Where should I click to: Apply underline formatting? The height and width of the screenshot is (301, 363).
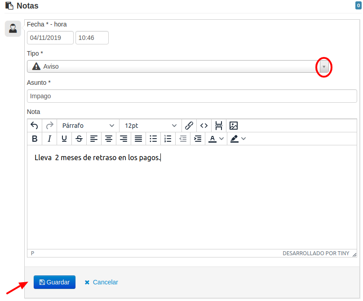pyautogui.click(x=64, y=139)
